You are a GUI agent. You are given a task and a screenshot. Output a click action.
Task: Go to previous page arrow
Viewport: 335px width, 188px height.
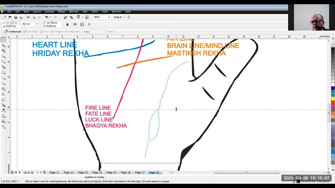(x=19, y=173)
